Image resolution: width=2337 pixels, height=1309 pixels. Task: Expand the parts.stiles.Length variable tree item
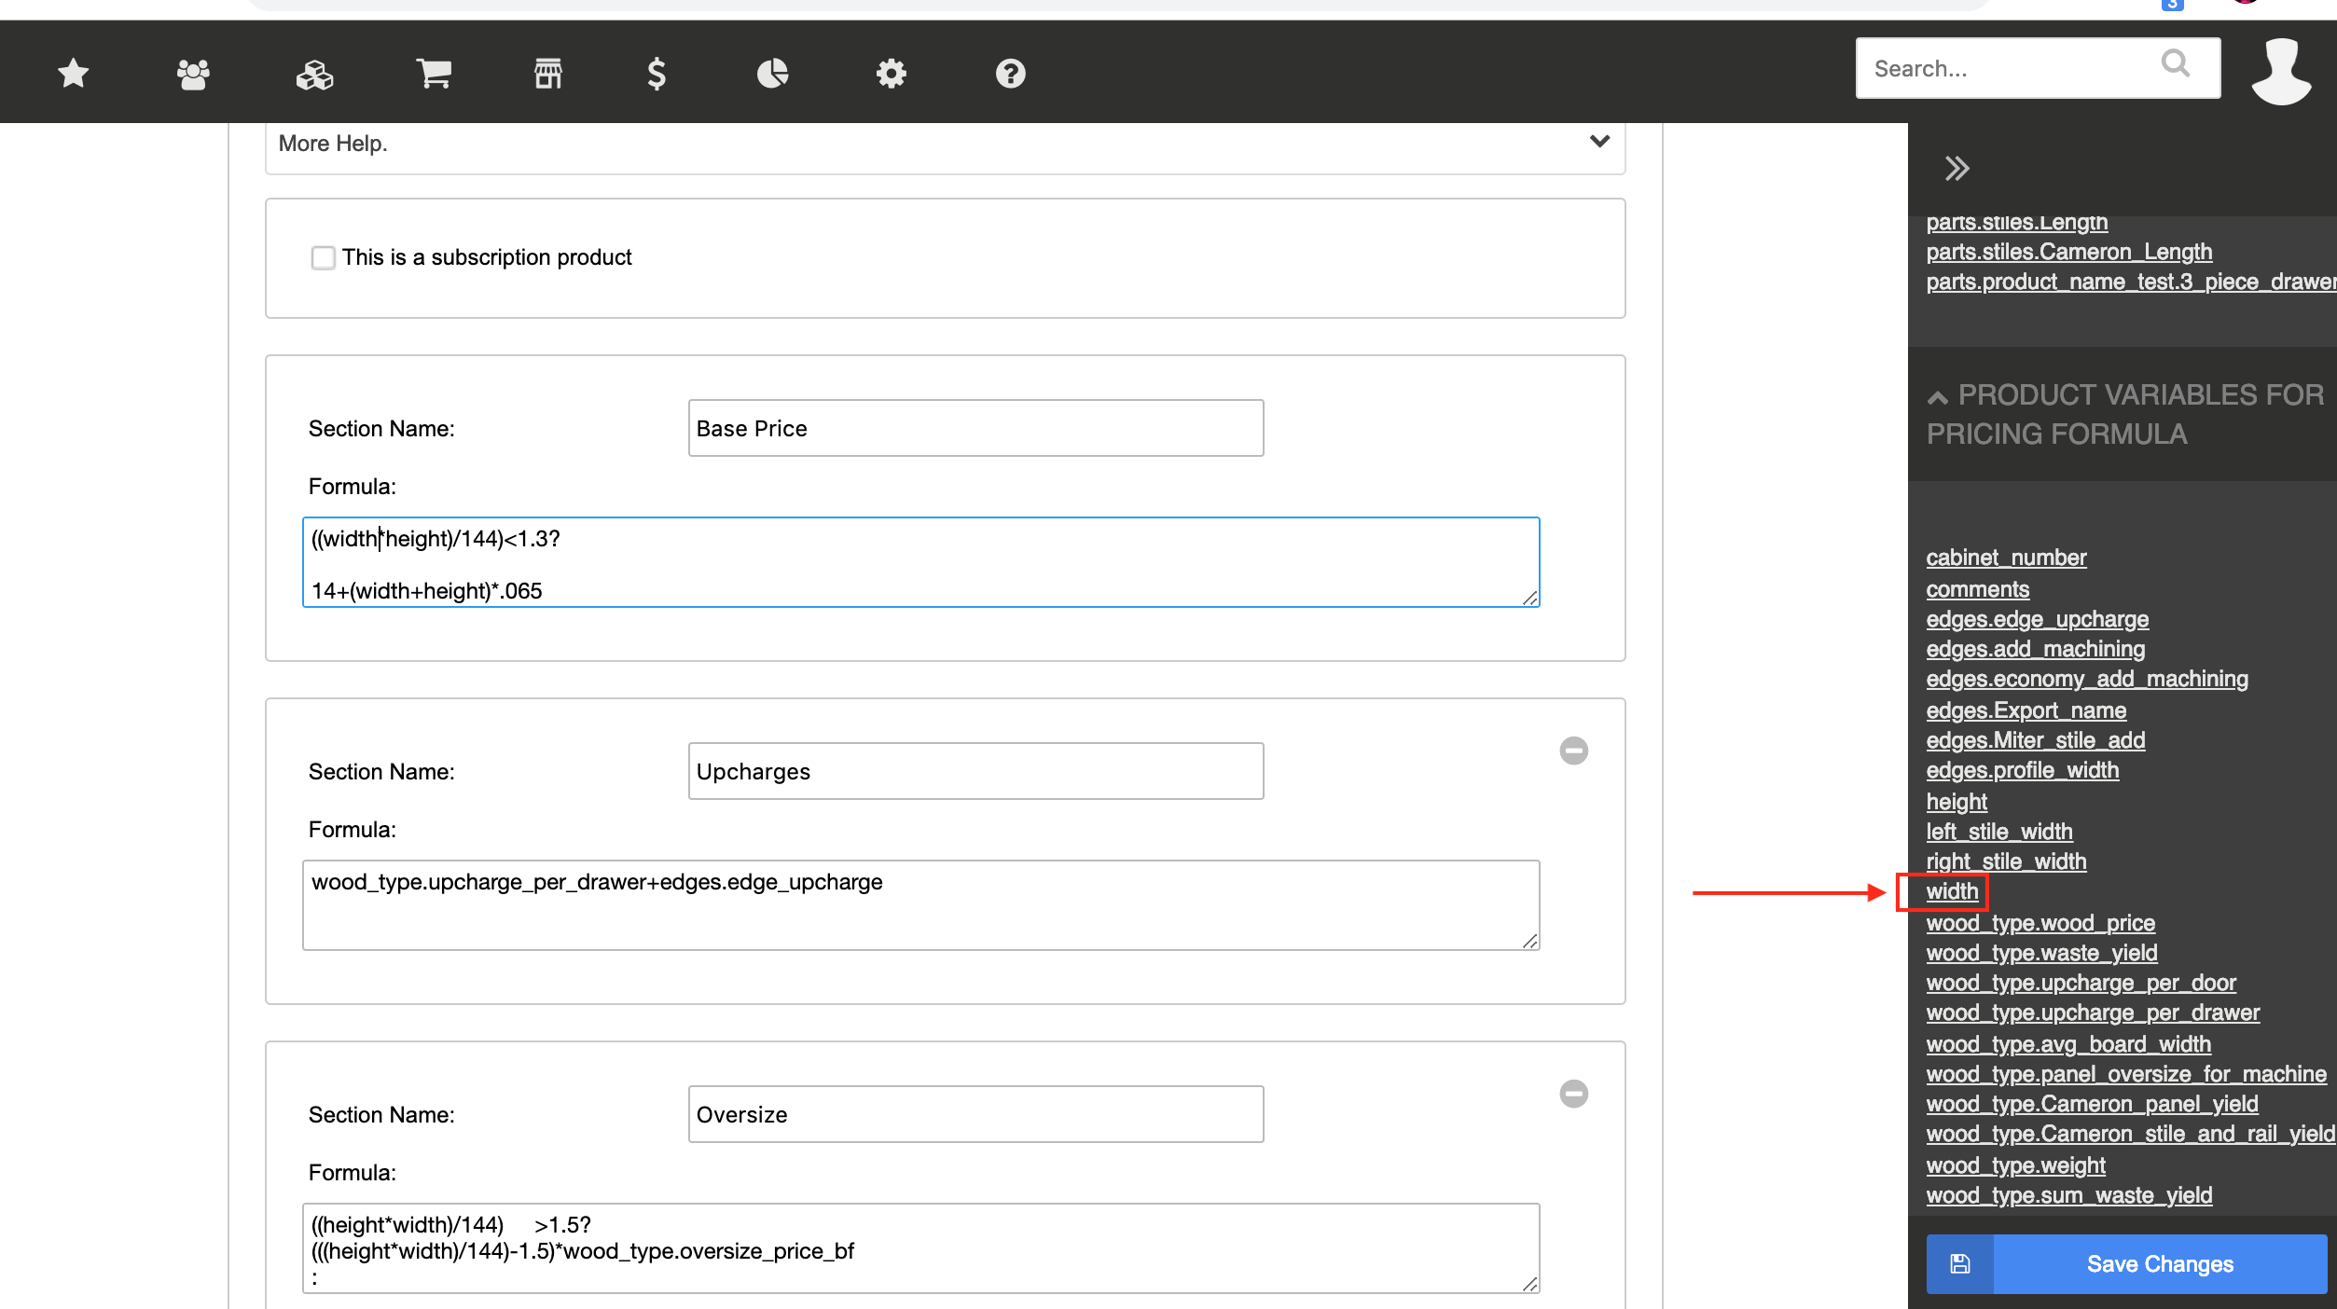[x=2012, y=220]
